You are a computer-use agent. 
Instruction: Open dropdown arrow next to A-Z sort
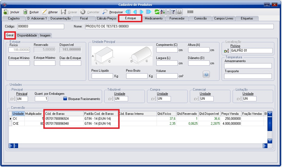click(168, 12)
